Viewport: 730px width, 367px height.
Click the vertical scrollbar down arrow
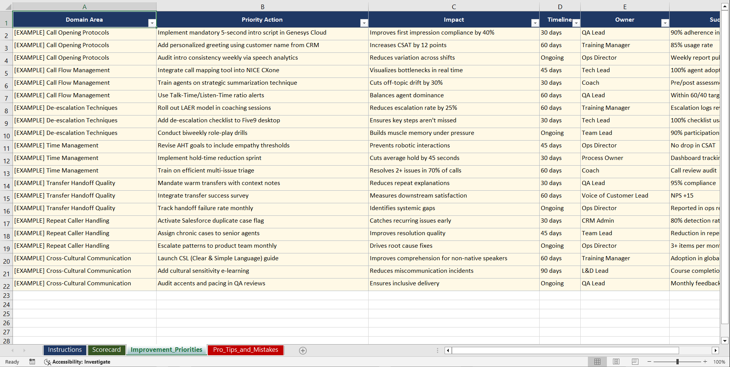click(x=725, y=341)
